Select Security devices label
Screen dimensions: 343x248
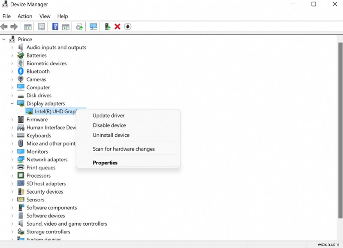[45, 191]
